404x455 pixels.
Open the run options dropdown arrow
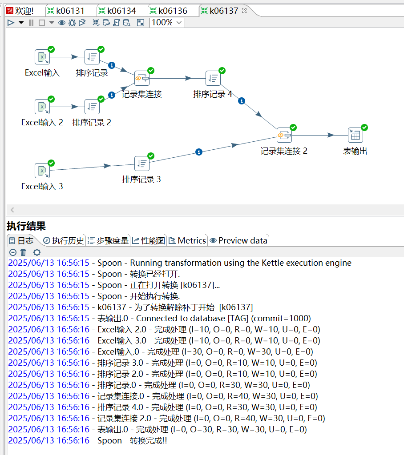(x=21, y=23)
